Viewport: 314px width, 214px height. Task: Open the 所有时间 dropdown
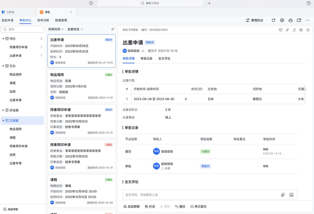pyautogui.click(x=56, y=29)
